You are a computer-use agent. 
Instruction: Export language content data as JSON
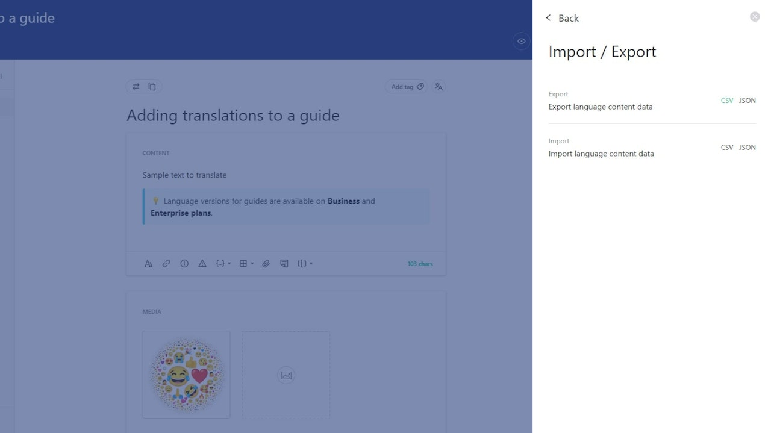(747, 100)
